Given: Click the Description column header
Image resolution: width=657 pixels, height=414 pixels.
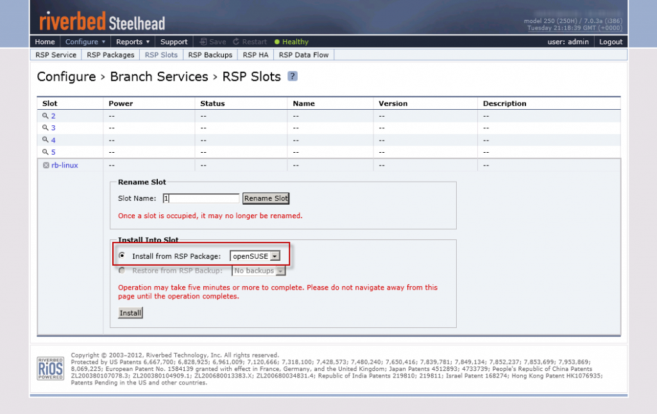Looking at the screenshot, I should coord(504,103).
